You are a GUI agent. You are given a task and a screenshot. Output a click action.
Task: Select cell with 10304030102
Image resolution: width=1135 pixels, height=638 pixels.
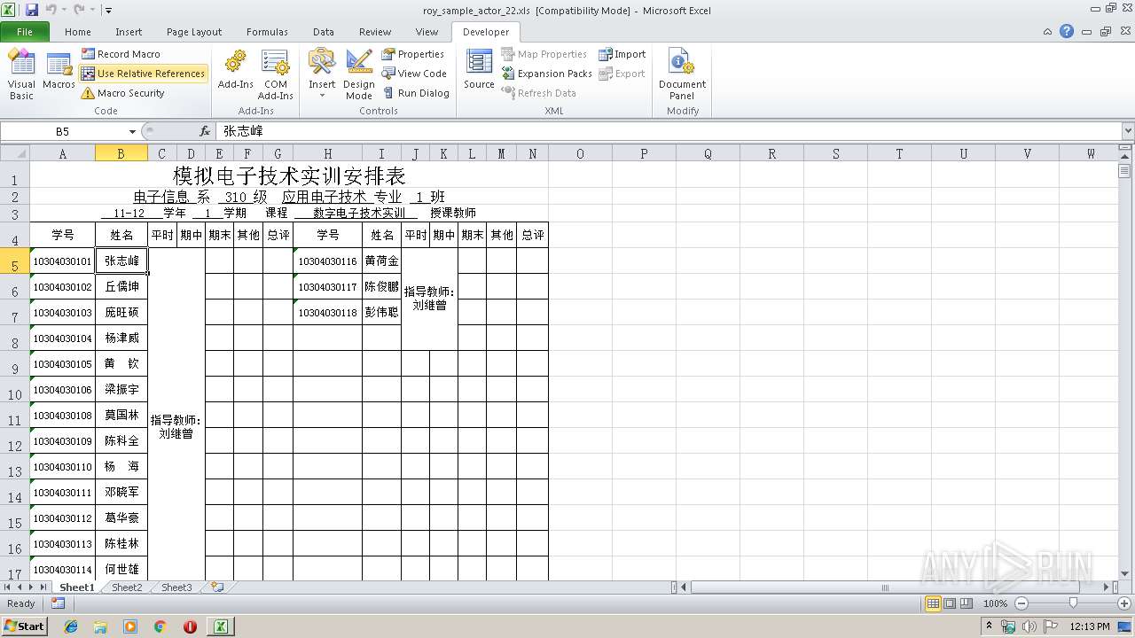pos(62,287)
